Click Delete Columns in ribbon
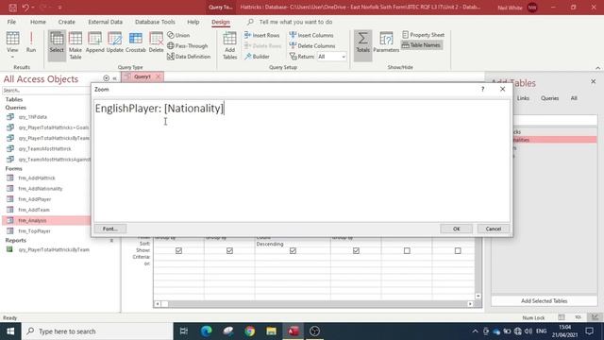 tap(312, 46)
